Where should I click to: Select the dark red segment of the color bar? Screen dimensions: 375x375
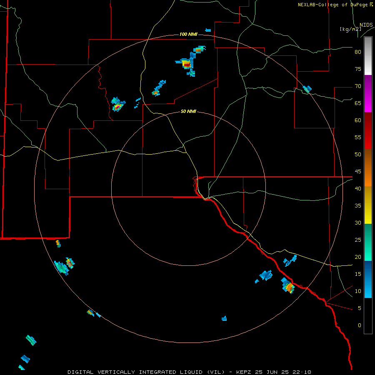(368, 122)
